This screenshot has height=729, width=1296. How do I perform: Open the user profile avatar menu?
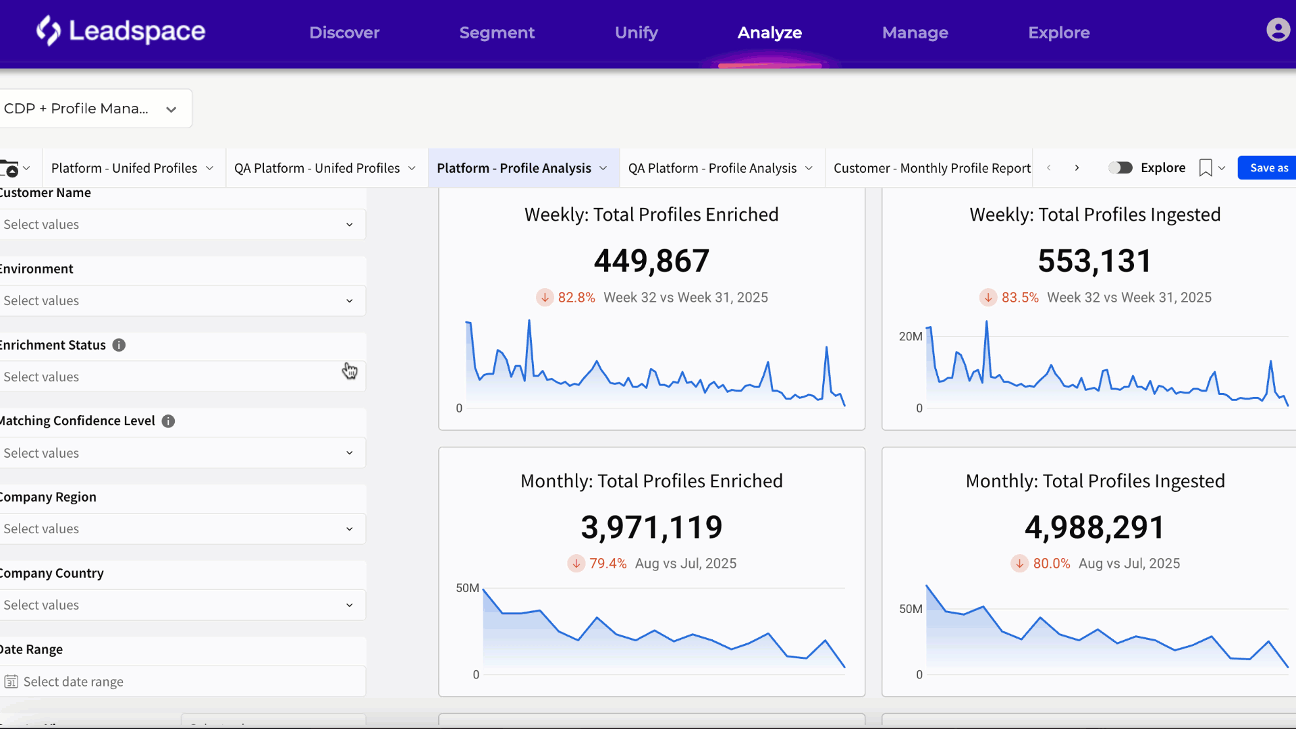pos(1278,30)
